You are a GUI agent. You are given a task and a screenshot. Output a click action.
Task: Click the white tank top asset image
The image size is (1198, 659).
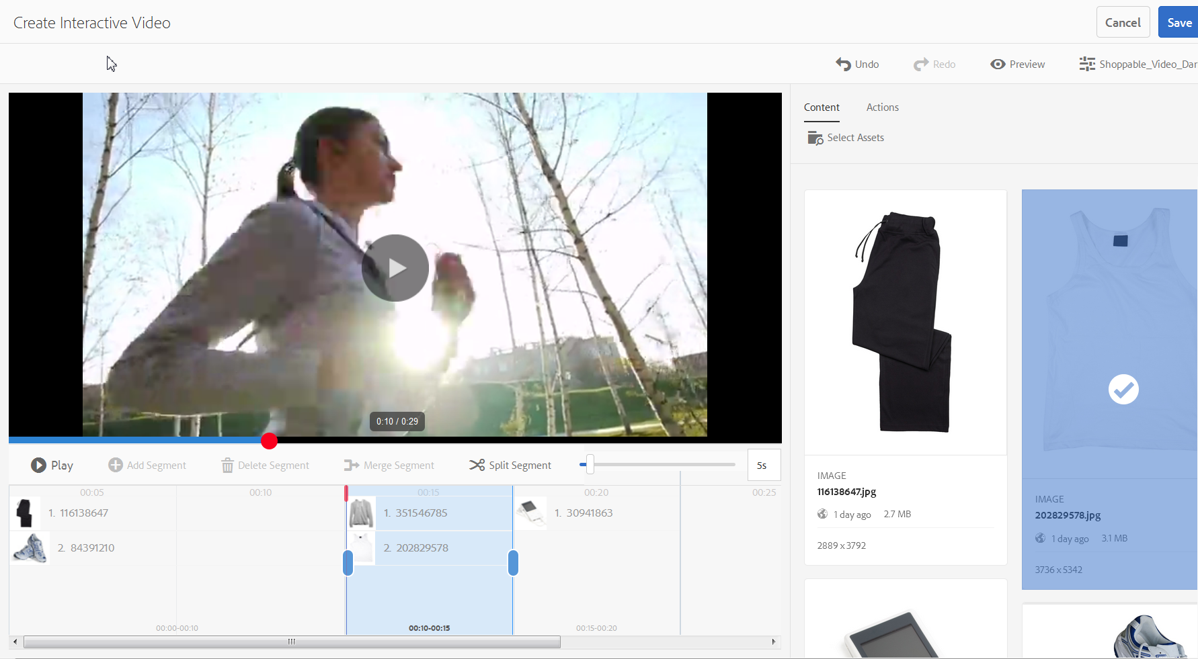(1110, 334)
